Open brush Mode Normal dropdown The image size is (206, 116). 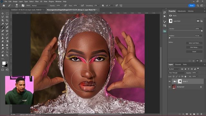40,6
